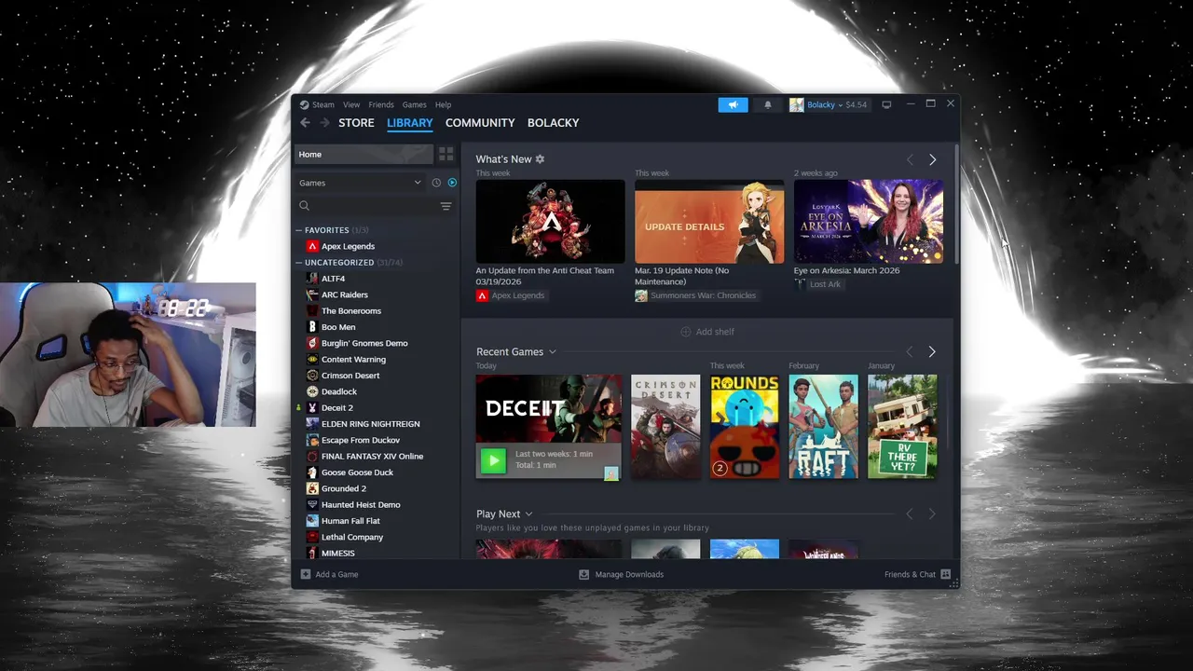Open the Update Details news thumbnail
The width and height of the screenshot is (1193, 671).
coord(709,221)
